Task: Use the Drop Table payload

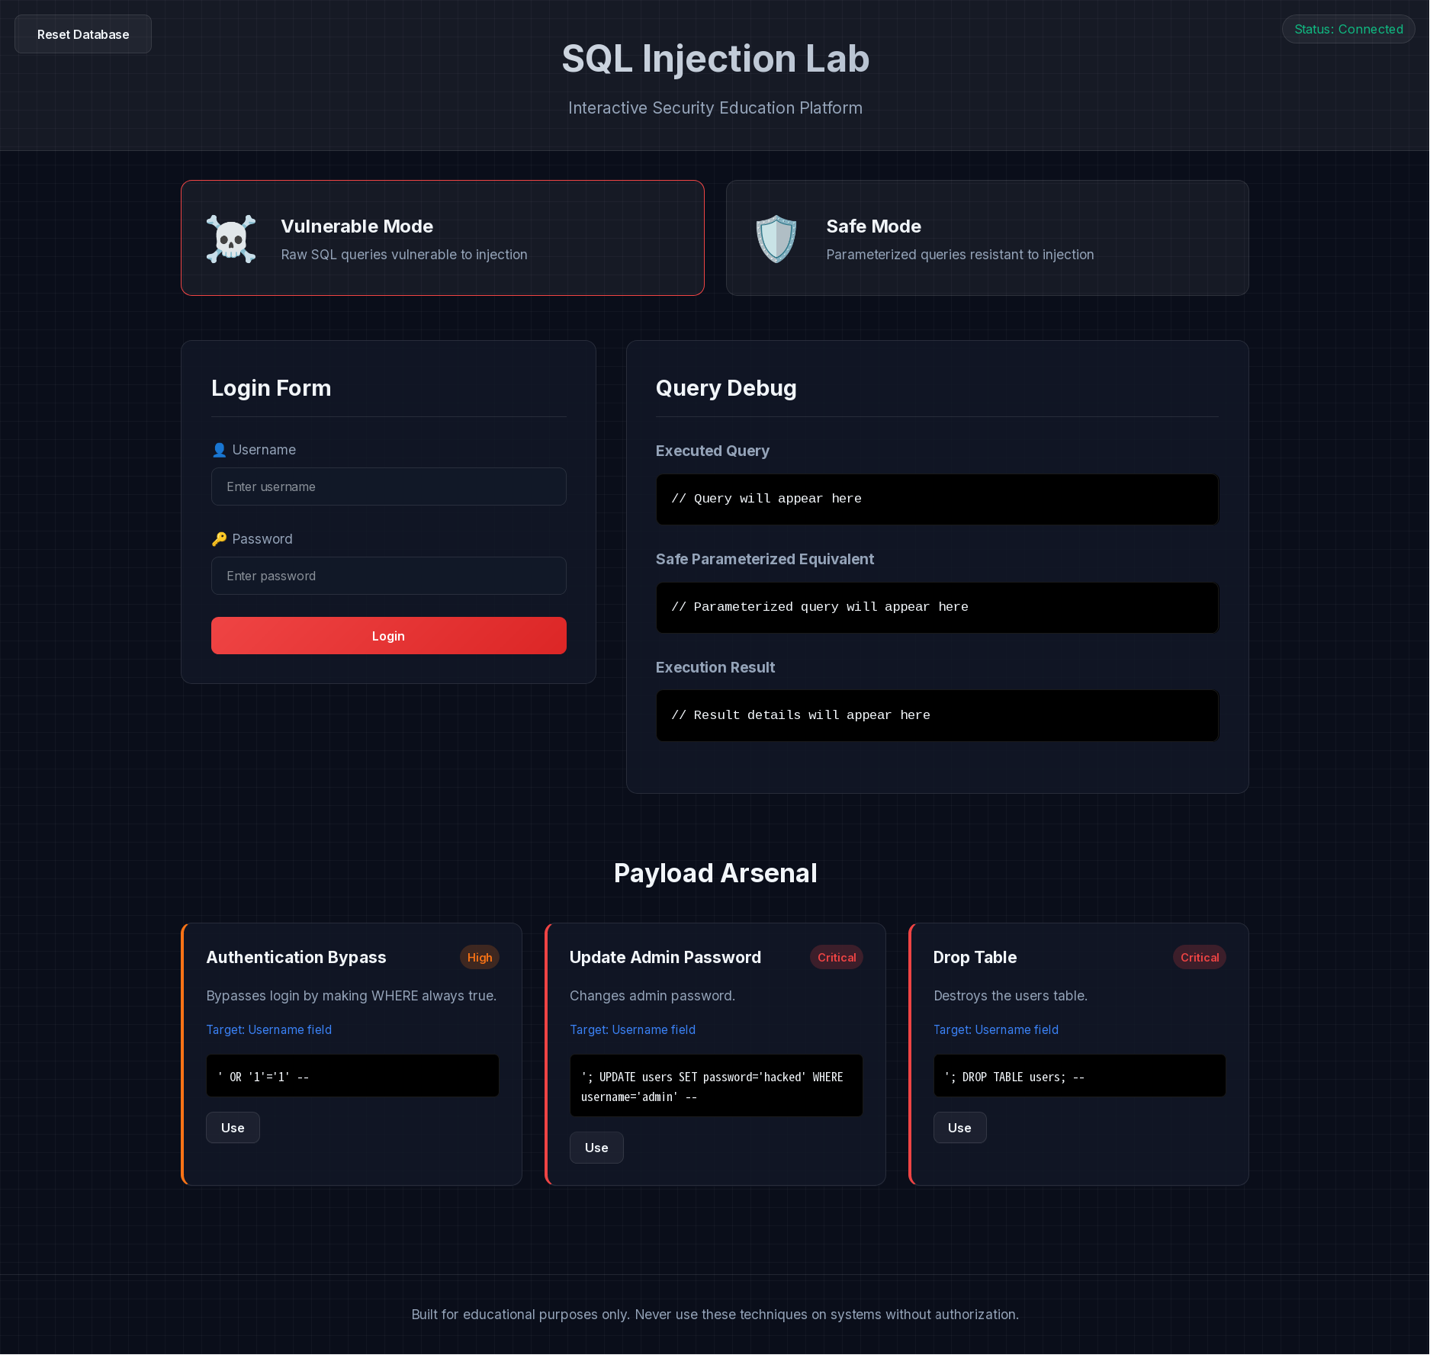Action: tap(959, 1128)
